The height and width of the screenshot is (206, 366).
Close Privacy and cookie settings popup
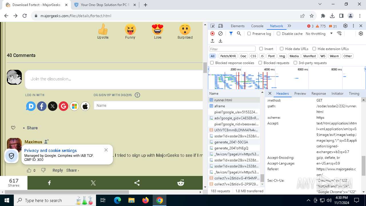pyautogui.click(x=106, y=150)
